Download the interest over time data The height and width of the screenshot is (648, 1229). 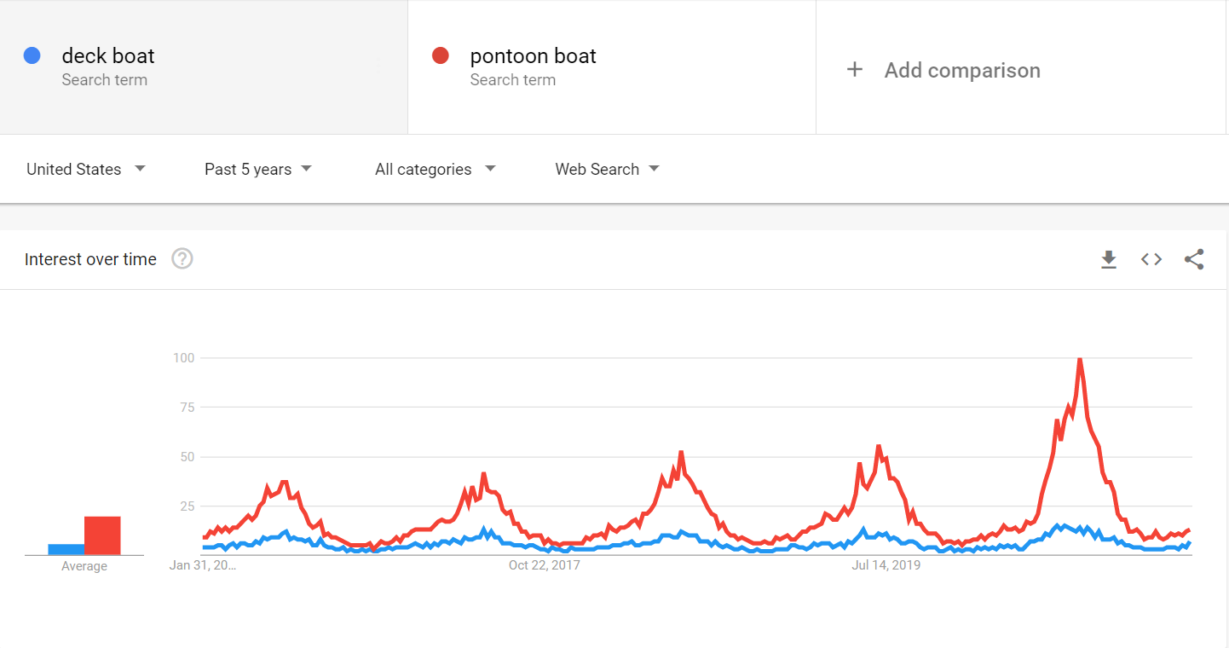[x=1108, y=259]
